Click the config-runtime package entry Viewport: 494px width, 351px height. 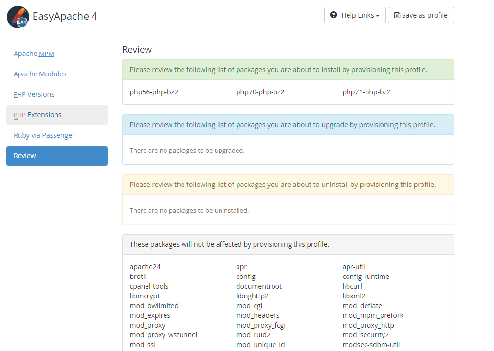point(366,277)
